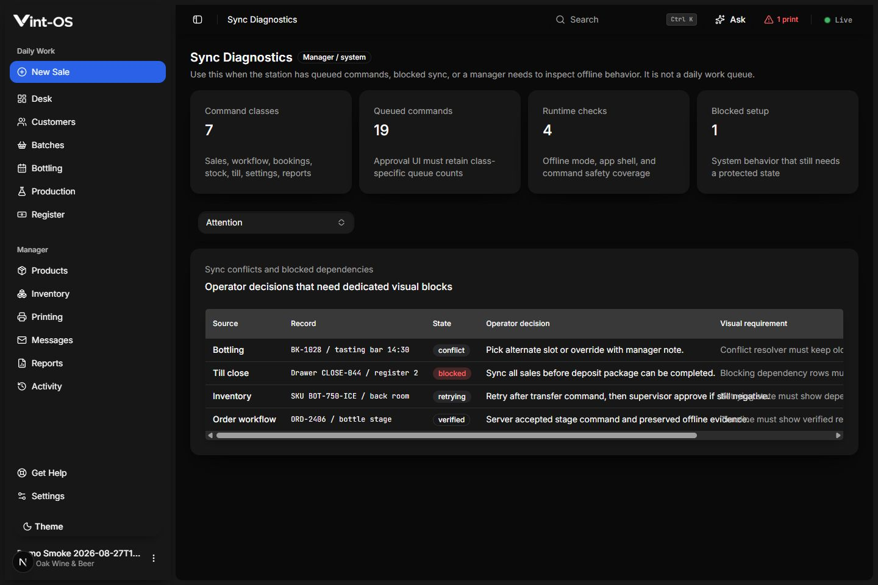Click the print warning triangle icon

click(x=769, y=19)
